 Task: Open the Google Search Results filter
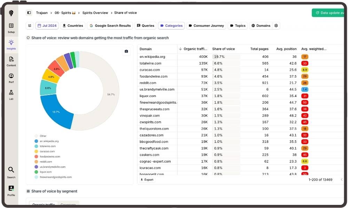point(110,26)
